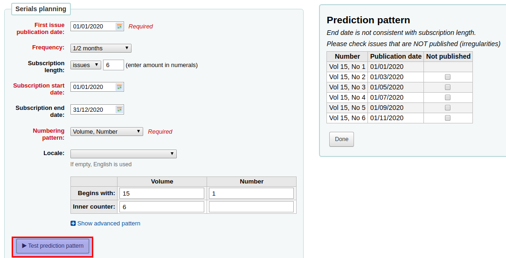
Task: Check not published for Vol 15, No 4
Action: (448, 97)
